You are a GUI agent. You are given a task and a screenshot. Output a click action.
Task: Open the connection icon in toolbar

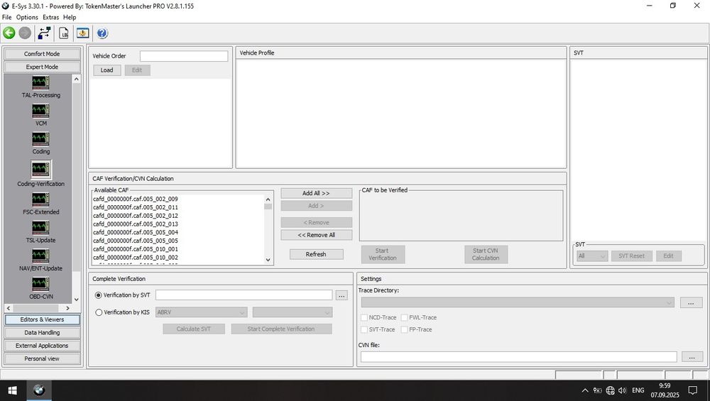pyautogui.click(x=44, y=33)
